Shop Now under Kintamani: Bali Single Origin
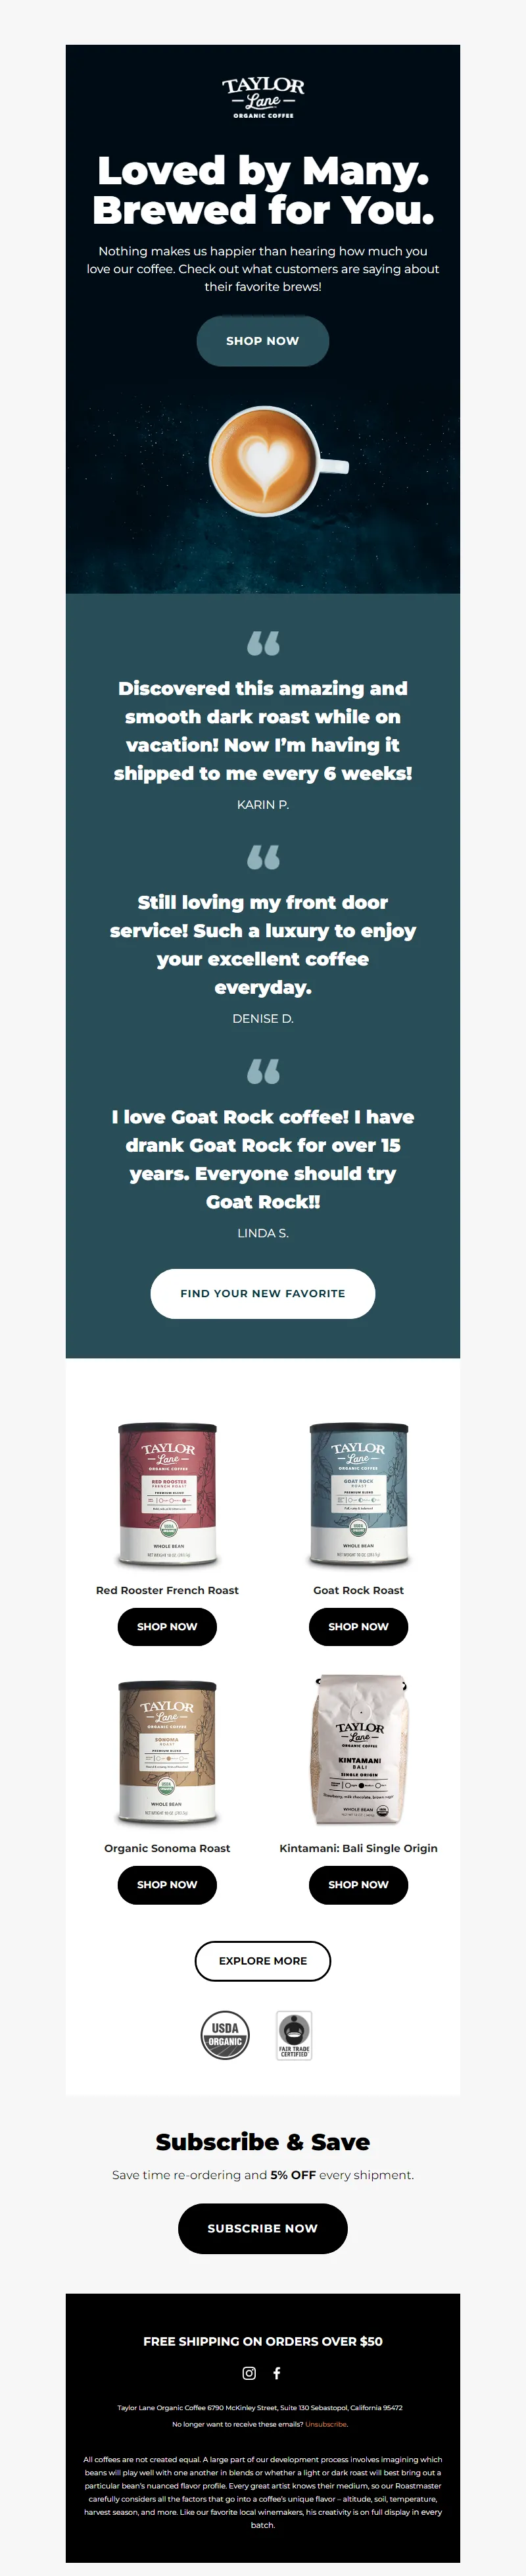This screenshot has height=2576, width=526. (x=358, y=1884)
